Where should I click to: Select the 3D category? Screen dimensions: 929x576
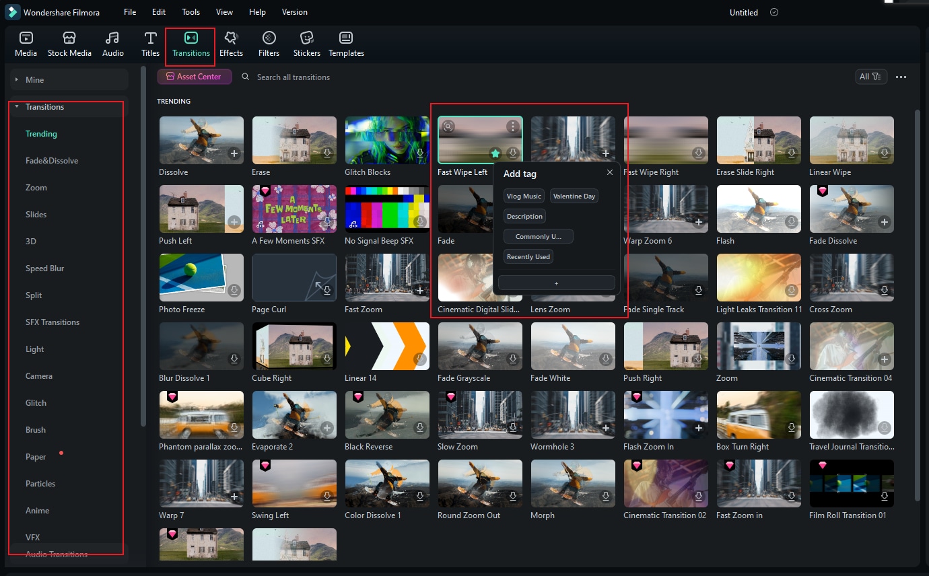(31, 242)
